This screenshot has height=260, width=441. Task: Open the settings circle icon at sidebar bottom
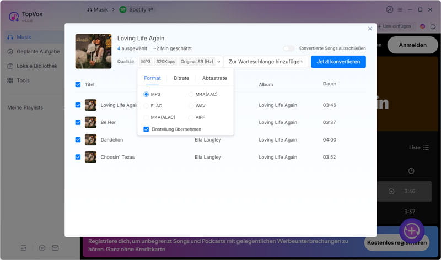(42, 248)
